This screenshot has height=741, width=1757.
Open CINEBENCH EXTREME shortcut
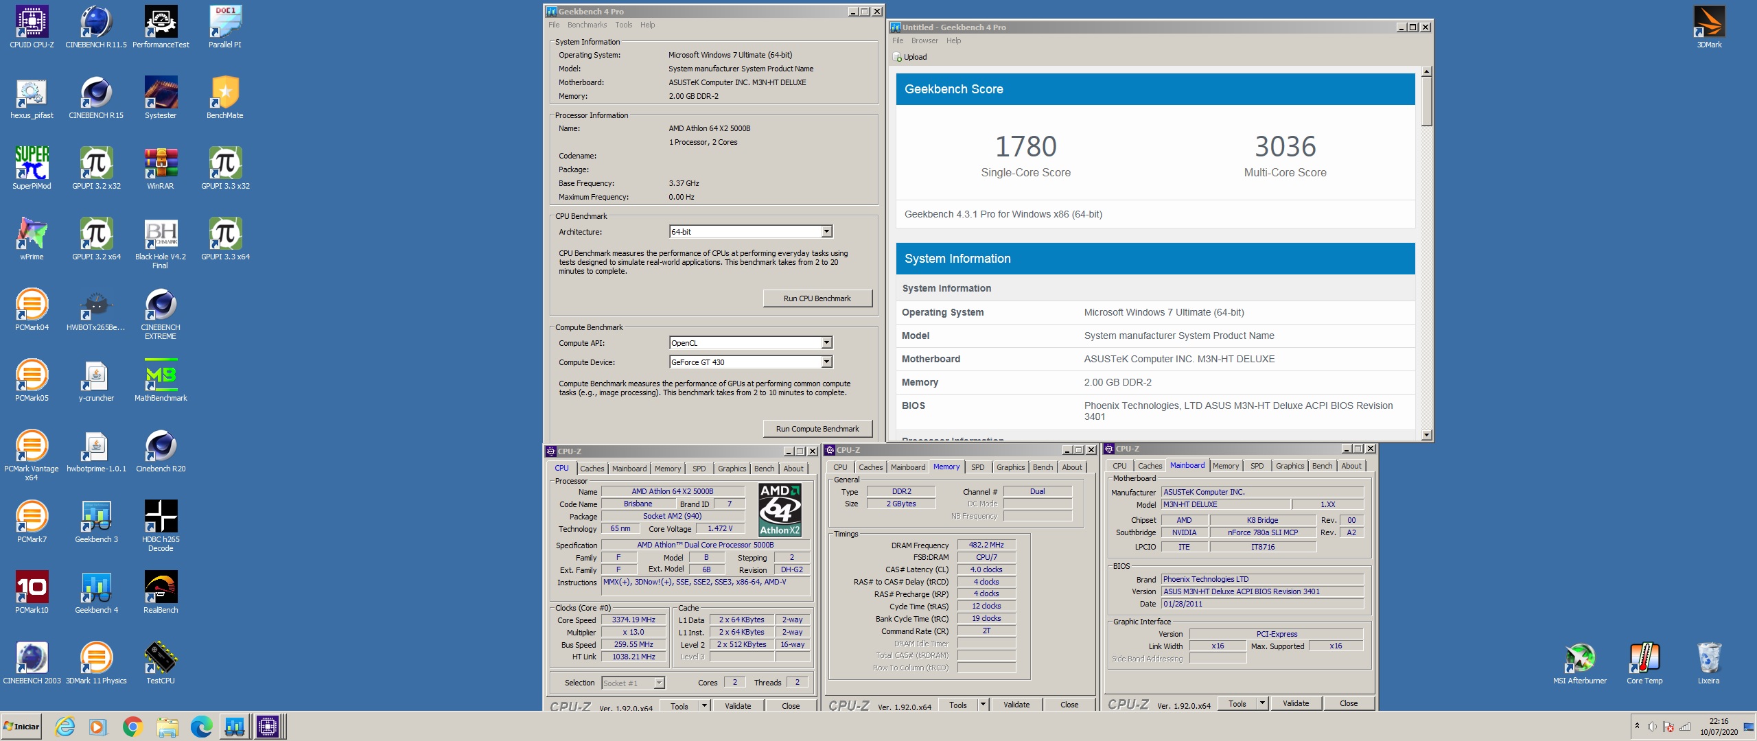[161, 314]
